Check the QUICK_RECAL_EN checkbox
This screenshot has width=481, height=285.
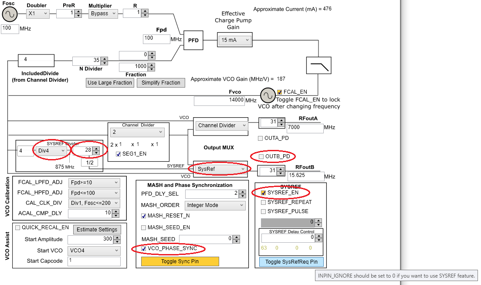[17, 227]
